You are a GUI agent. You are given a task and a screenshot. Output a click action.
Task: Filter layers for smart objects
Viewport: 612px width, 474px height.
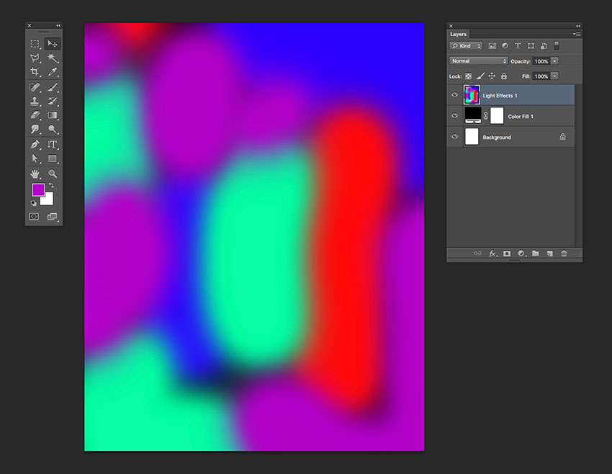coord(544,45)
